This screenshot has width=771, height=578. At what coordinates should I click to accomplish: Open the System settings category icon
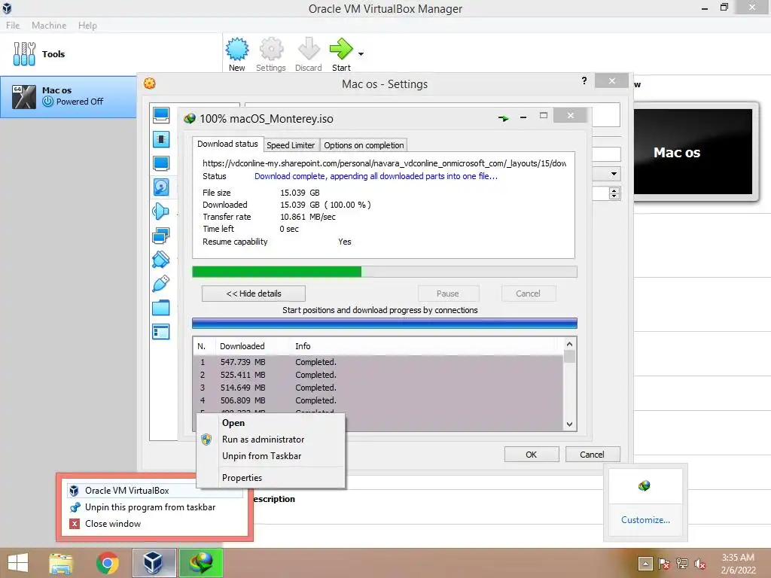(161, 139)
